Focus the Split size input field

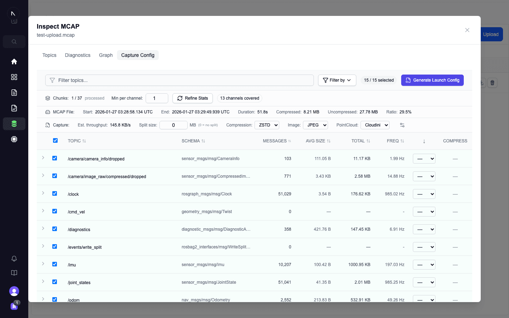point(174,125)
